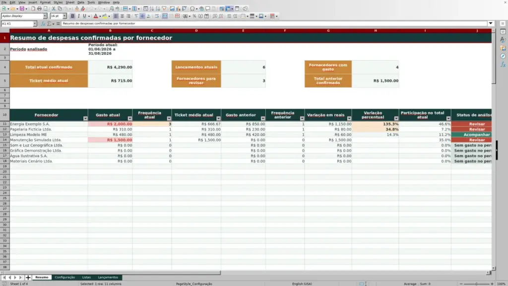The width and height of the screenshot is (508, 286).
Task: Click the Name Box cell reference field
Action: click(x=17, y=24)
